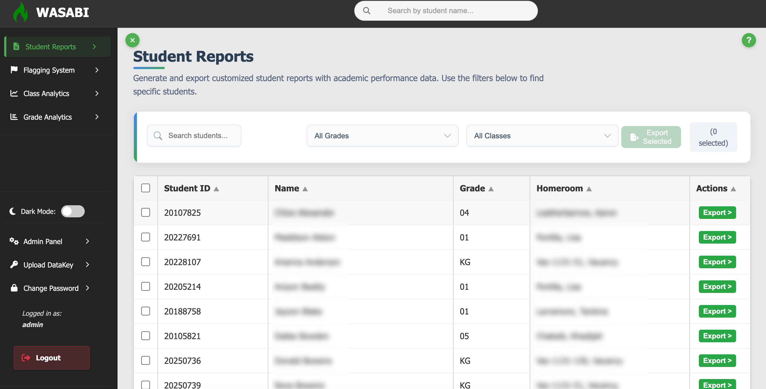Tick the checkbox for student 20205214
This screenshot has width=766, height=389.
point(145,287)
